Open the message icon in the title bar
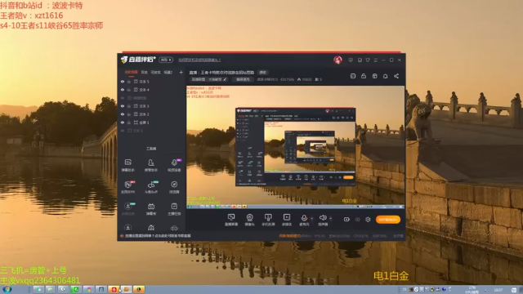The width and height of the screenshot is (523, 294). 351,60
